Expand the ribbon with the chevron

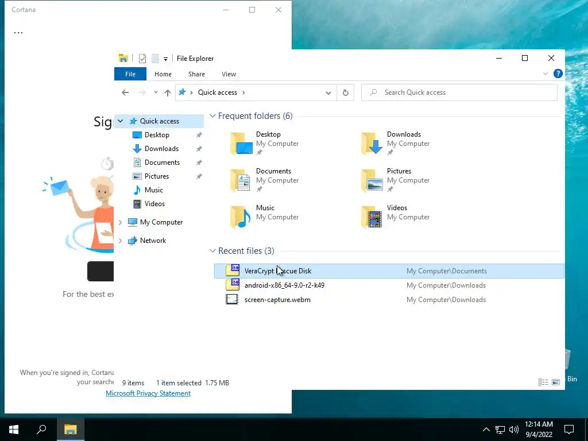tap(546, 74)
